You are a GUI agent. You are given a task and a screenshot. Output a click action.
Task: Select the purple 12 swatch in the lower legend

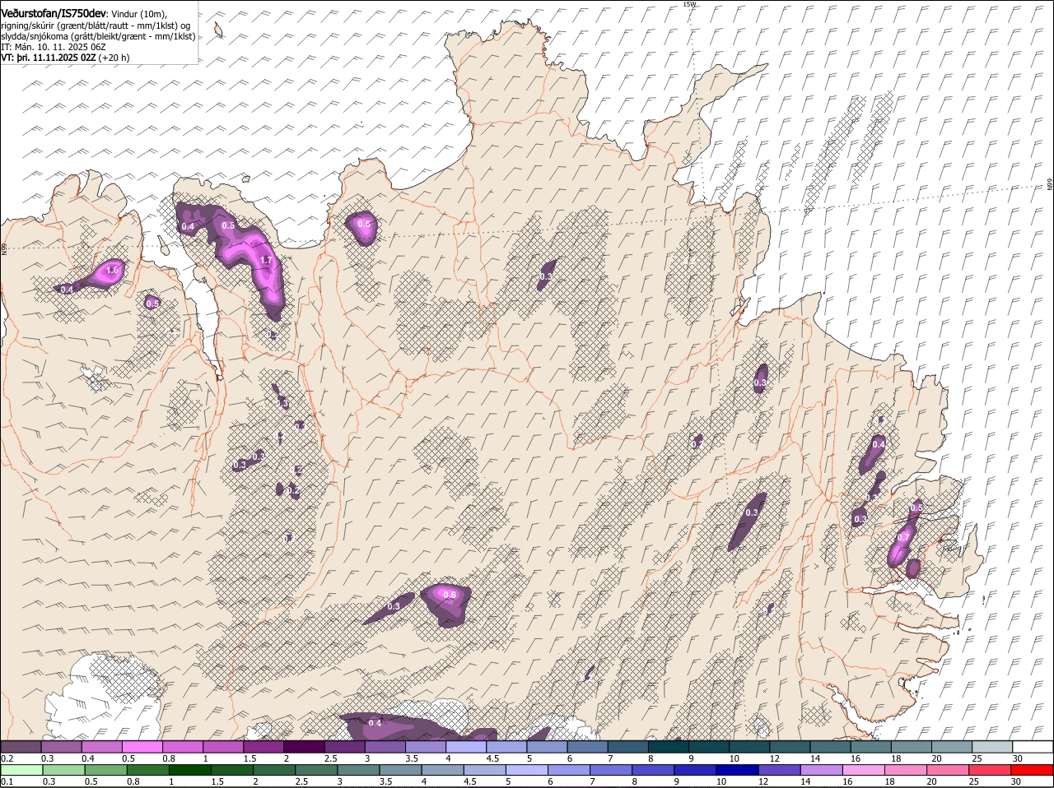click(x=781, y=770)
